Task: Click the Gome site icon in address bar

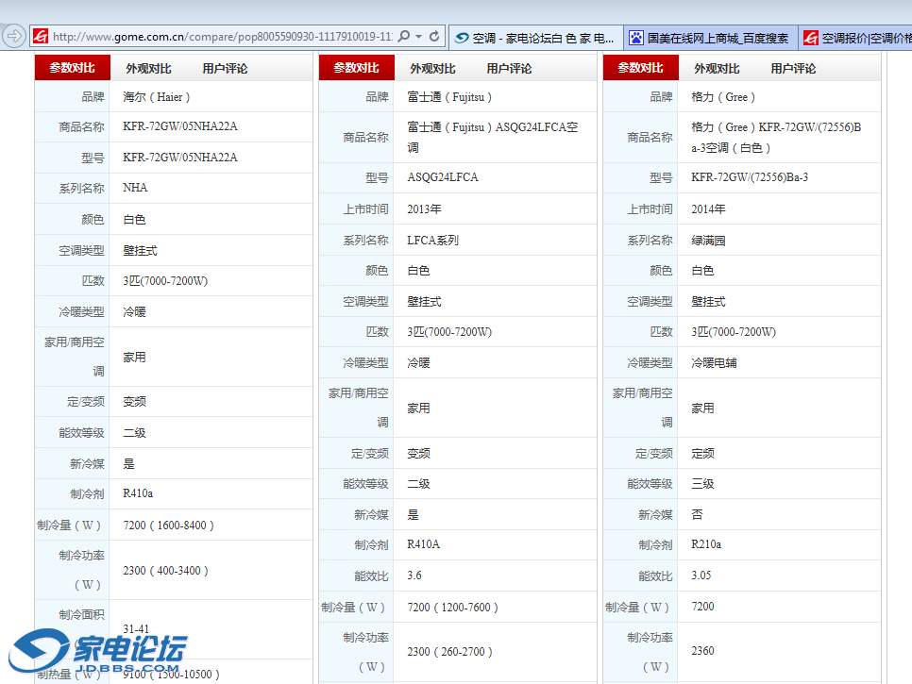Action: [x=40, y=37]
